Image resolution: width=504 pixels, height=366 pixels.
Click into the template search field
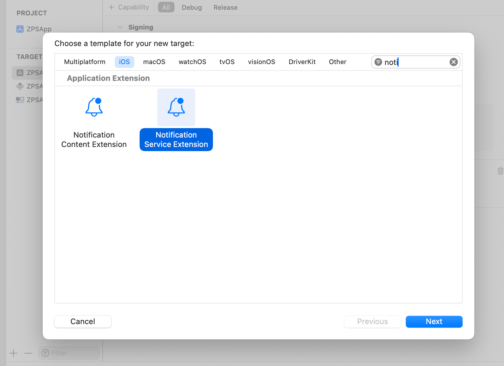(x=420, y=62)
